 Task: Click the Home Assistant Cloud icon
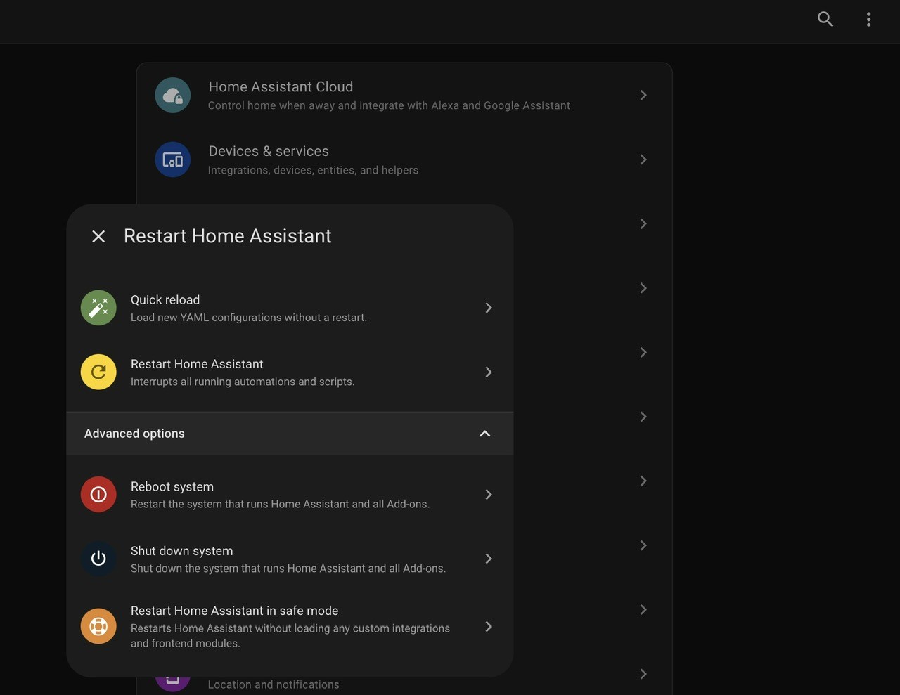point(173,96)
